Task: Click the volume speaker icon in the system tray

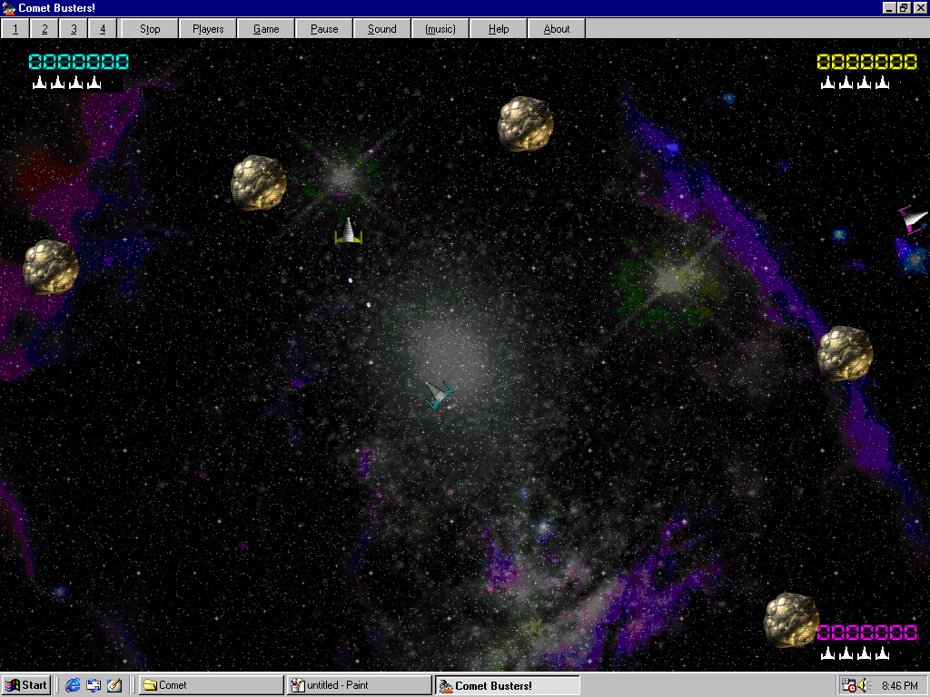Action: [863, 685]
